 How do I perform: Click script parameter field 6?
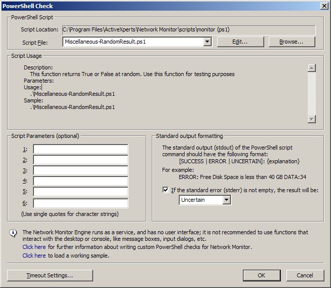[80, 203]
